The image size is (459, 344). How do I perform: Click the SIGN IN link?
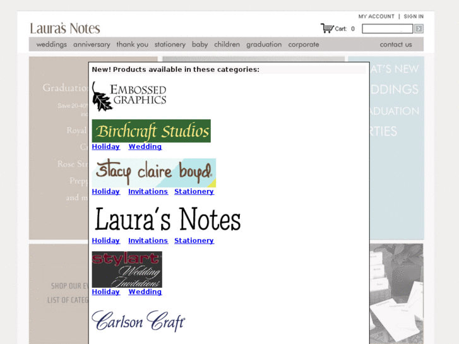pyautogui.click(x=414, y=16)
